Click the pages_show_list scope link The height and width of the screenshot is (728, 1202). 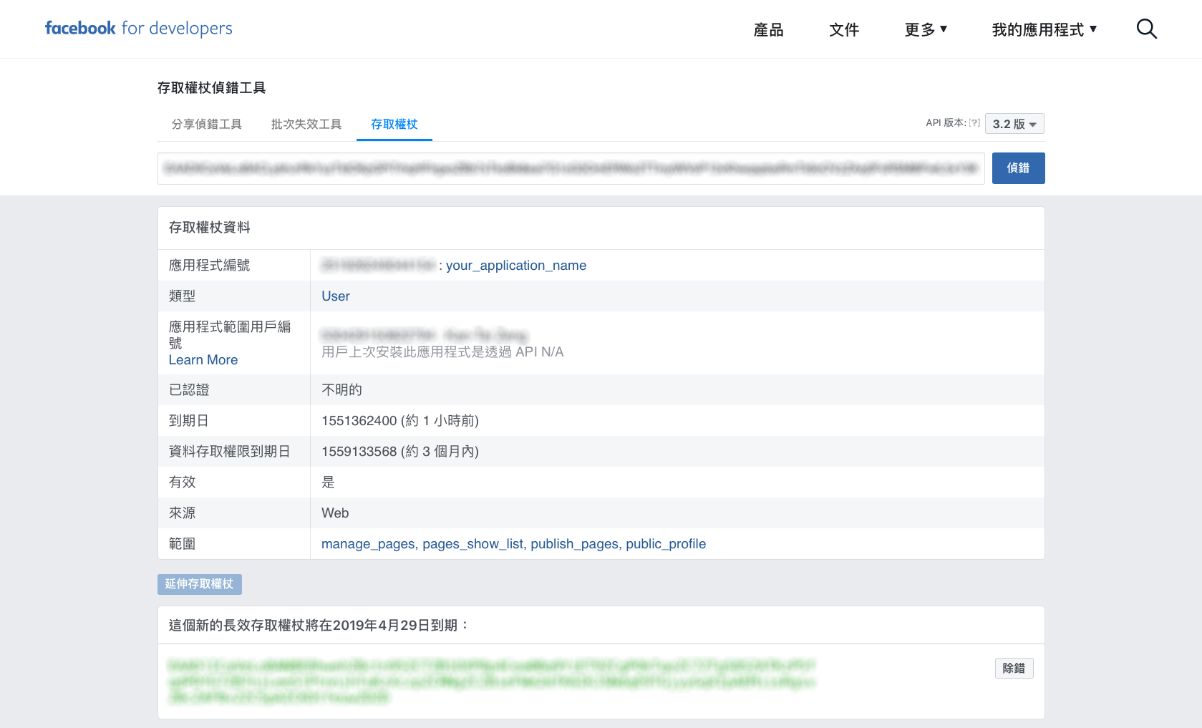473,544
